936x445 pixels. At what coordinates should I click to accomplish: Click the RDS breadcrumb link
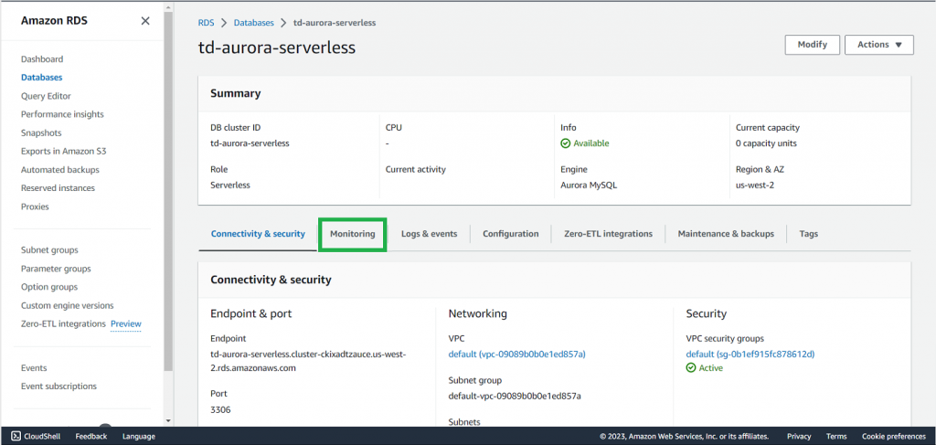[206, 22]
